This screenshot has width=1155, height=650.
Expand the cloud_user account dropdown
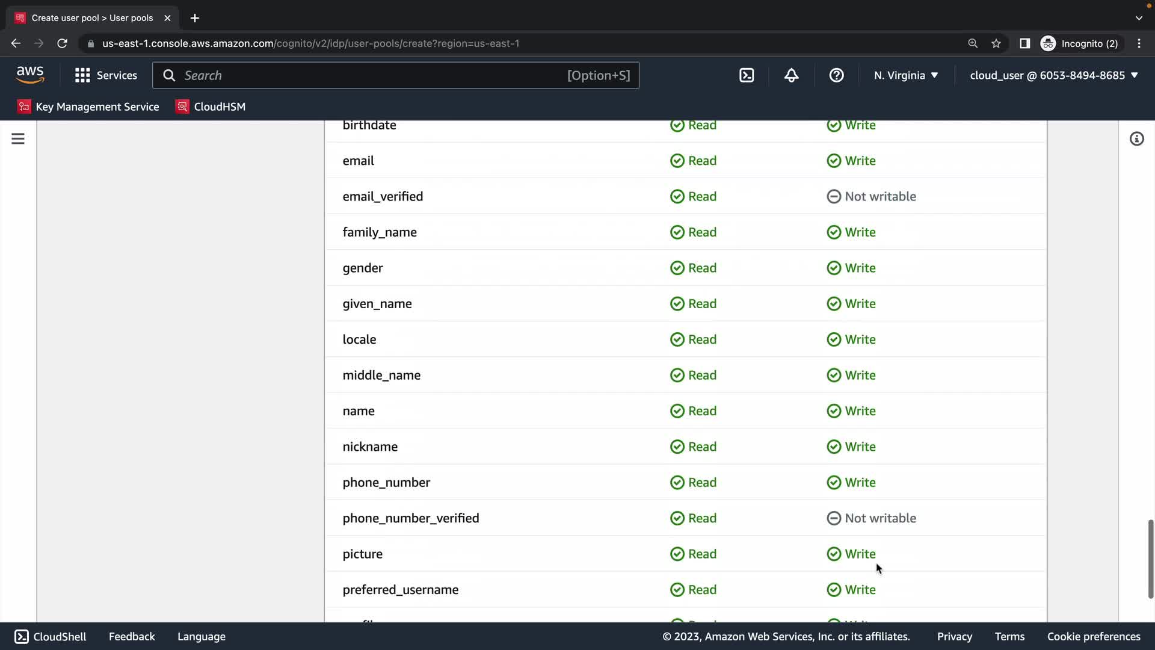tap(1054, 75)
